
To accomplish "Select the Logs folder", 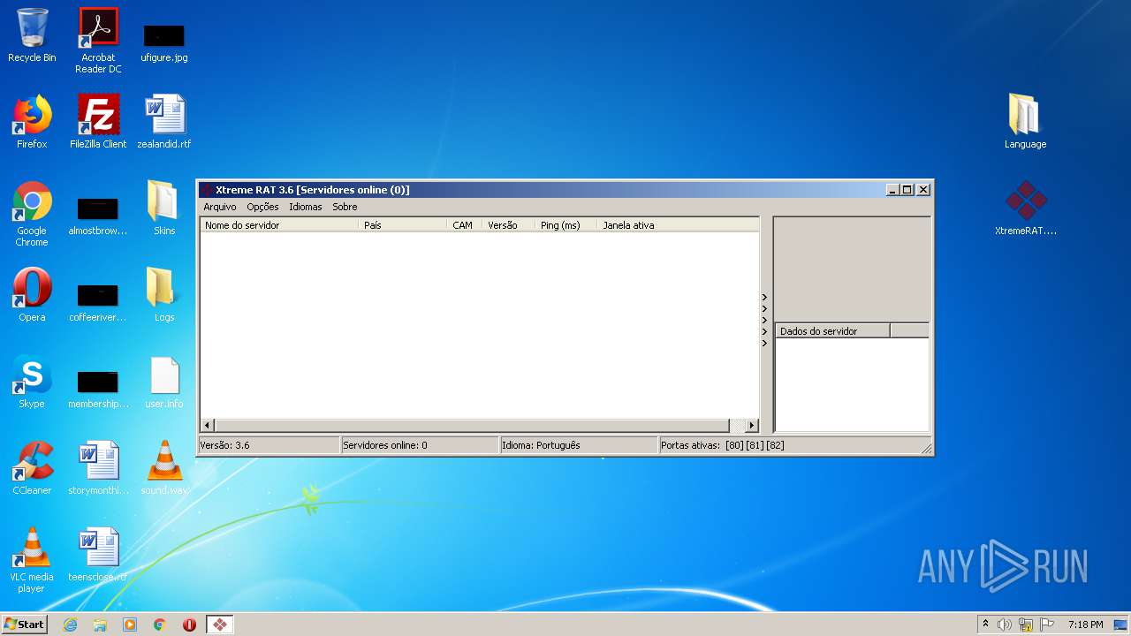I will click(164, 295).
